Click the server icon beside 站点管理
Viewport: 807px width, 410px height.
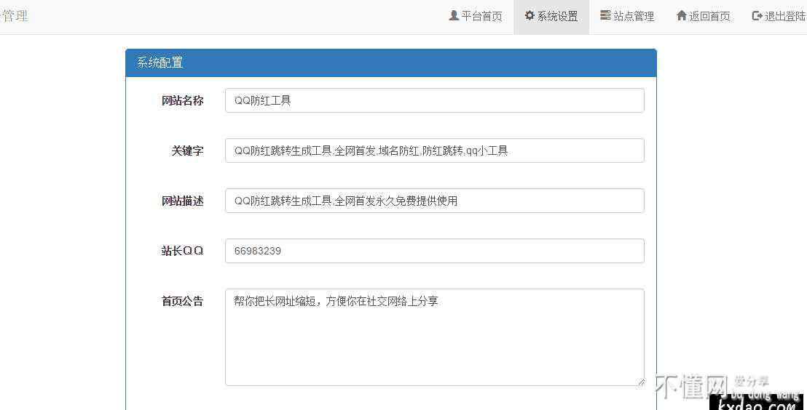(605, 15)
